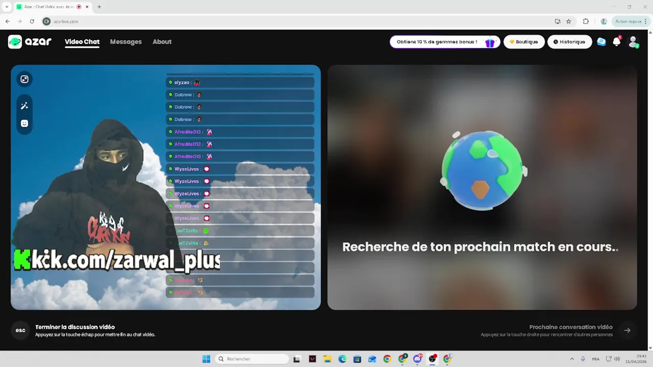Launch Microsoft Edge from the taskbar

(342, 359)
